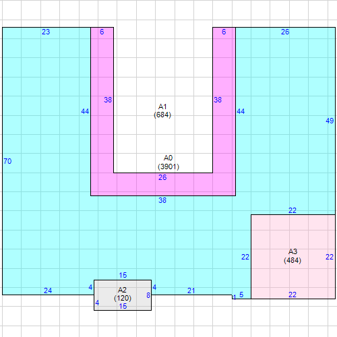Click the magenta U-shaped region
This screenshot has width=337, height=337.
[x=163, y=184]
